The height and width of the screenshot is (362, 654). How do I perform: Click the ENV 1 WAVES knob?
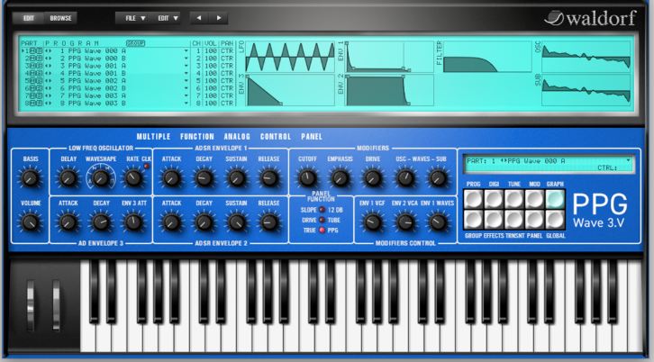pyautogui.click(x=438, y=222)
